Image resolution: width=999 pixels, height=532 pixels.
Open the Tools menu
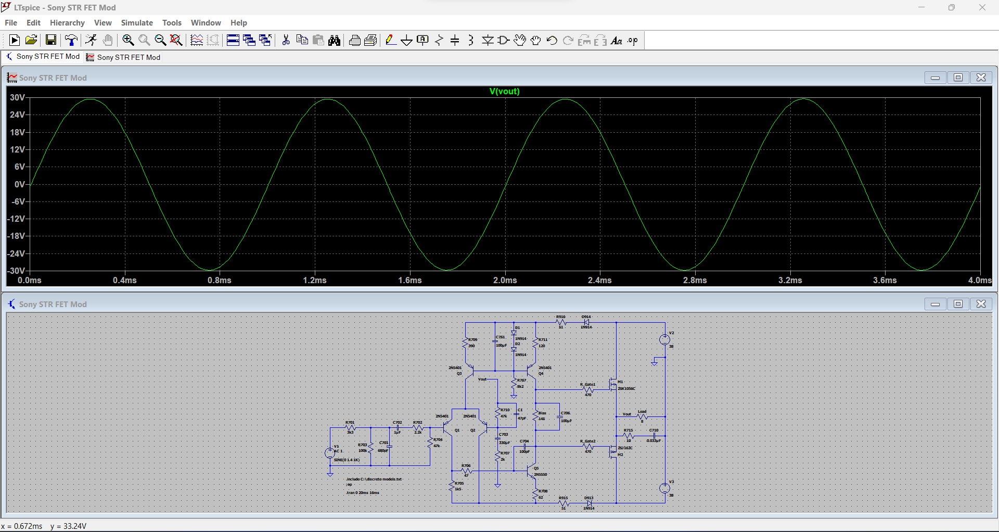pyautogui.click(x=172, y=23)
